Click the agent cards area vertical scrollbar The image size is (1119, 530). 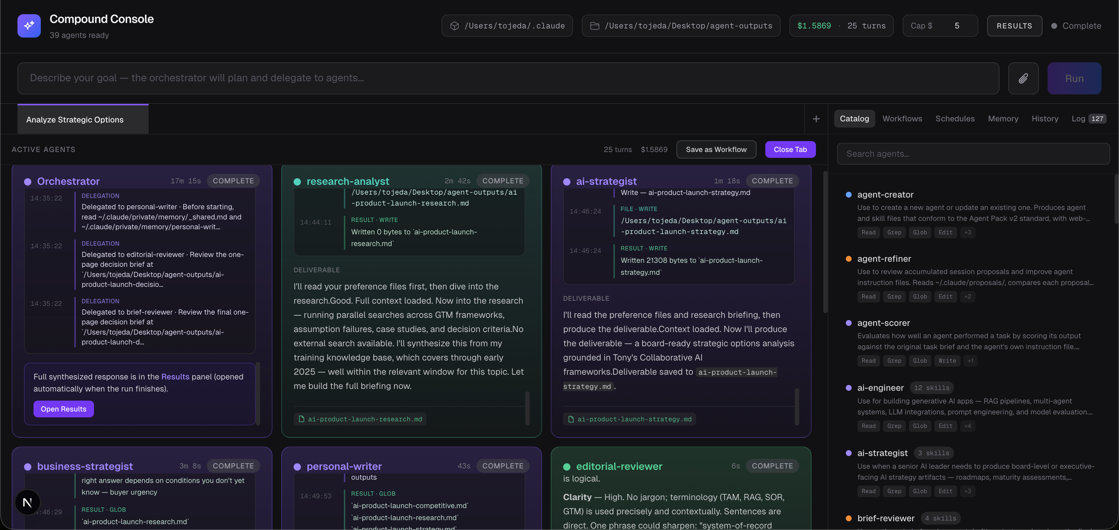tap(825, 242)
